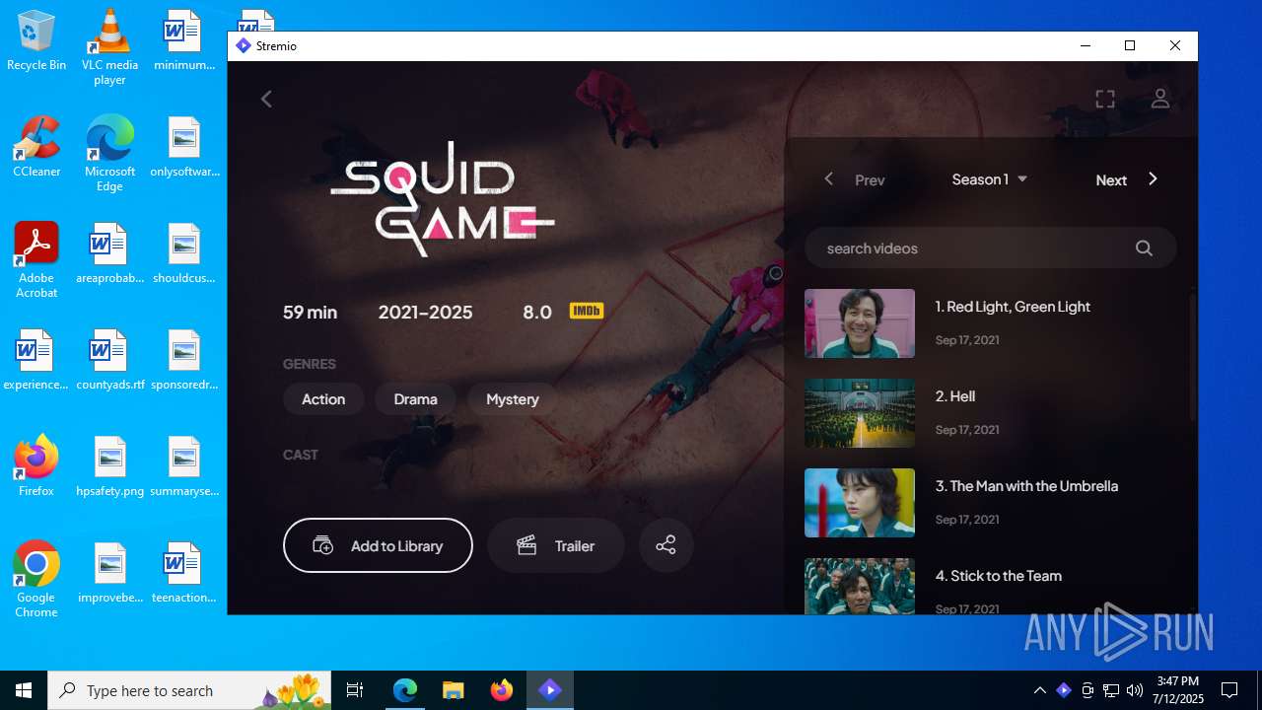Open Firefox desktop shortcut

click(36, 466)
